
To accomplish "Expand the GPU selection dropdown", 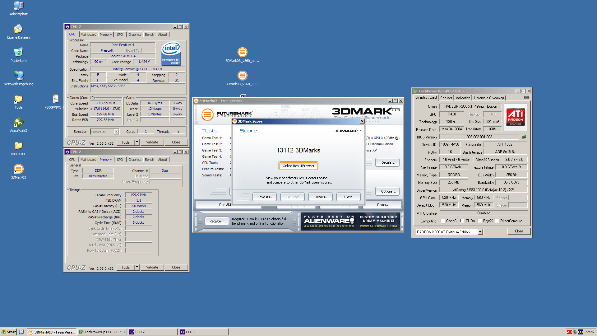I will (x=480, y=232).
